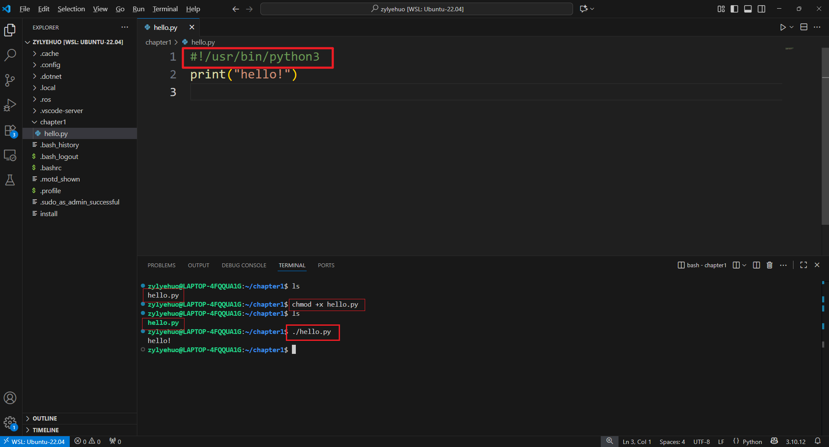This screenshot has width=829, height=447.
Task: Change file encoding UTF-8
Action: [x=702, y=441]
